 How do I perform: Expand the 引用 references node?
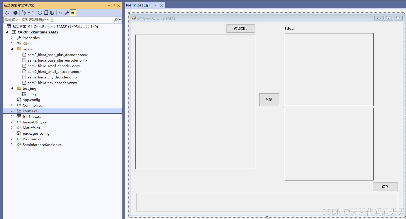[12, 44]
